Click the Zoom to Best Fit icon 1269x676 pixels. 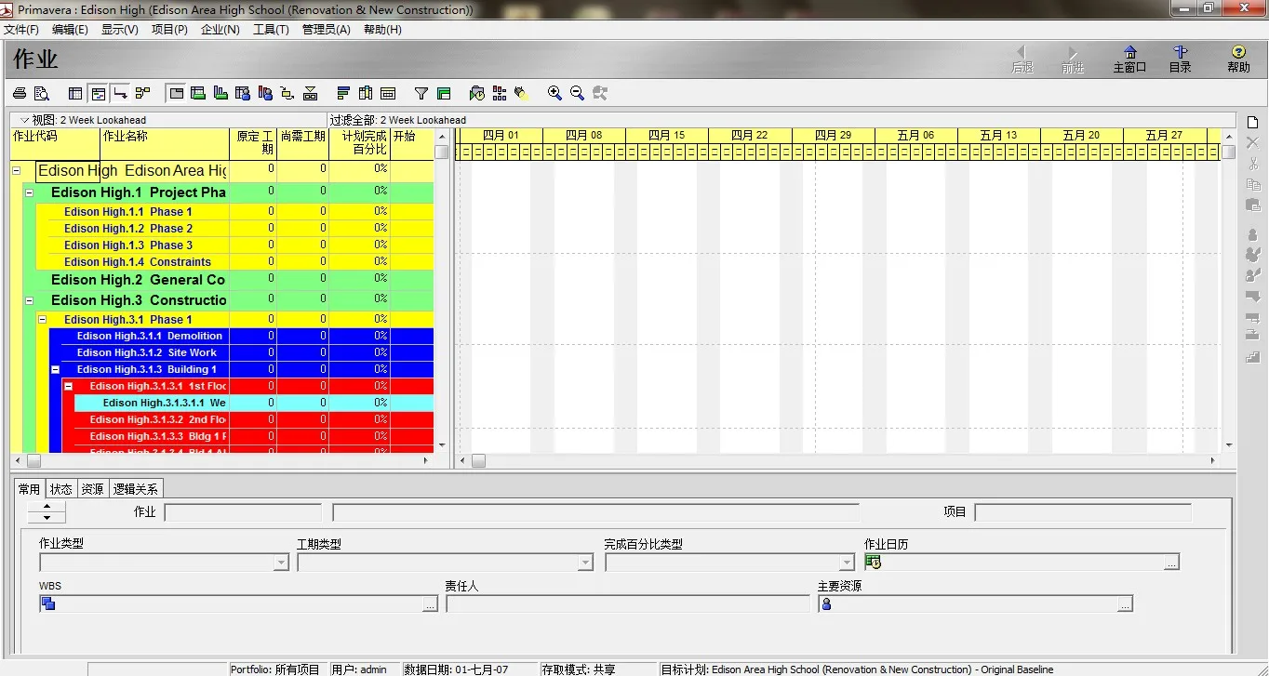(600, 93)
